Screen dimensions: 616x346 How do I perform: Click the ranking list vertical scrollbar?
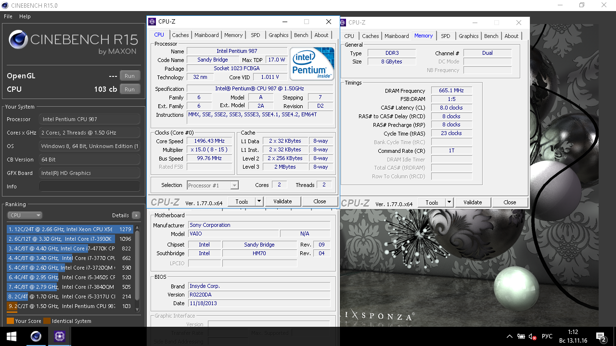click(x=137, y=268)
